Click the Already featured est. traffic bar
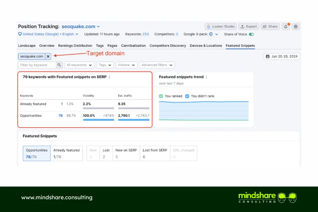 tap(134, 108)
